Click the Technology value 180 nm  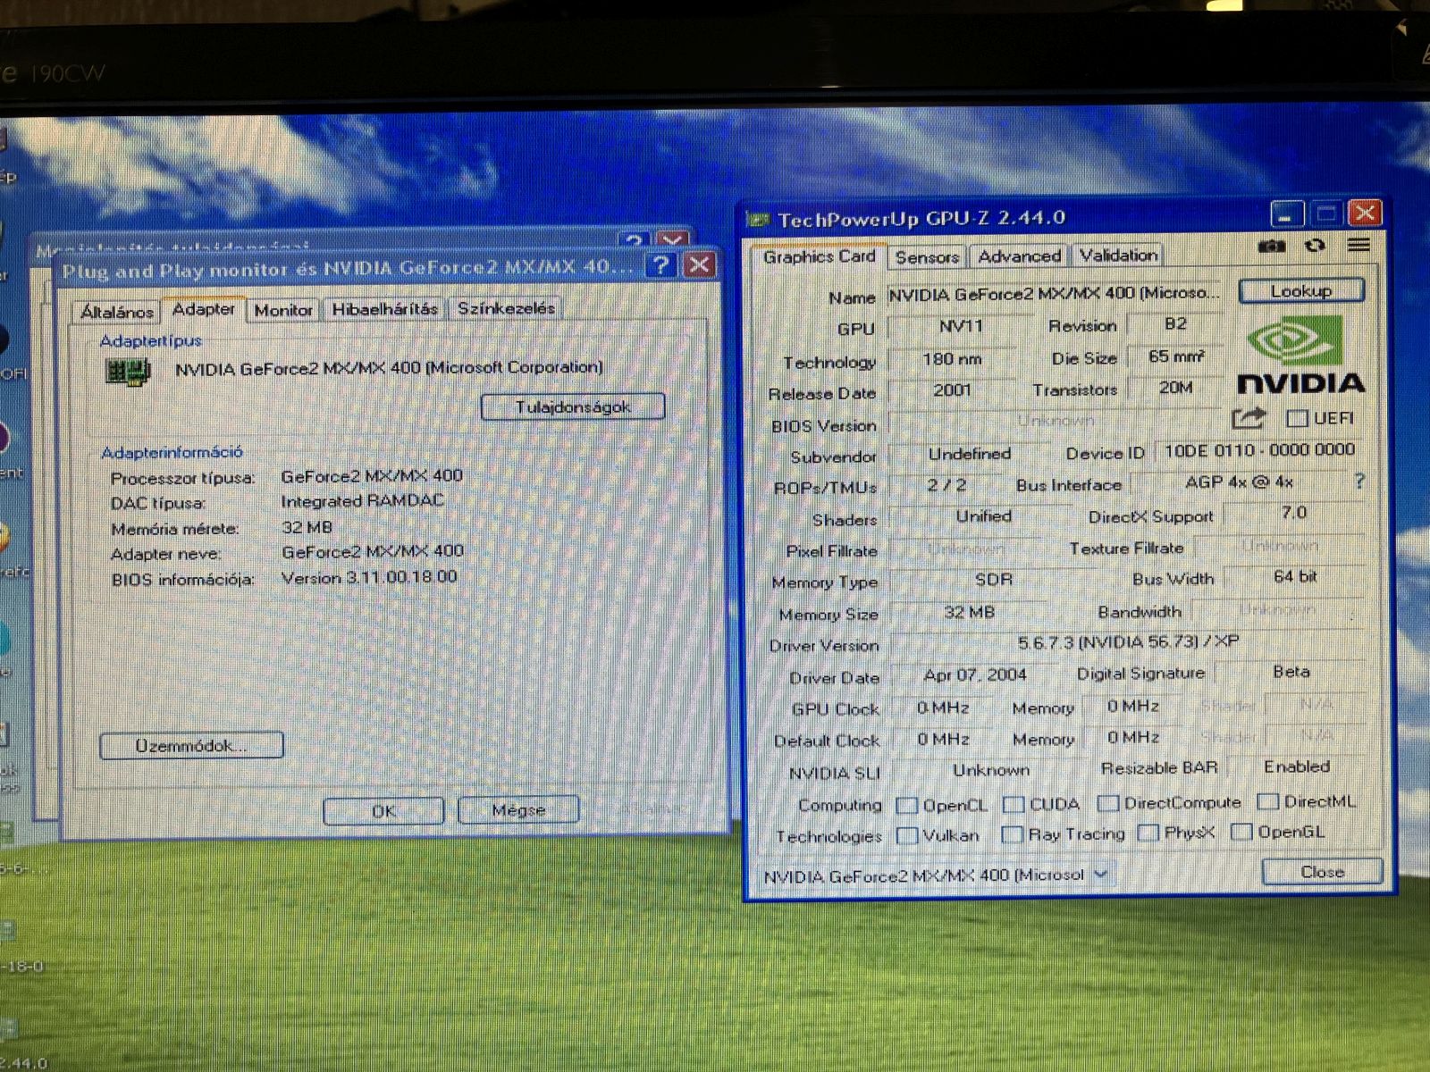(952, 359)
